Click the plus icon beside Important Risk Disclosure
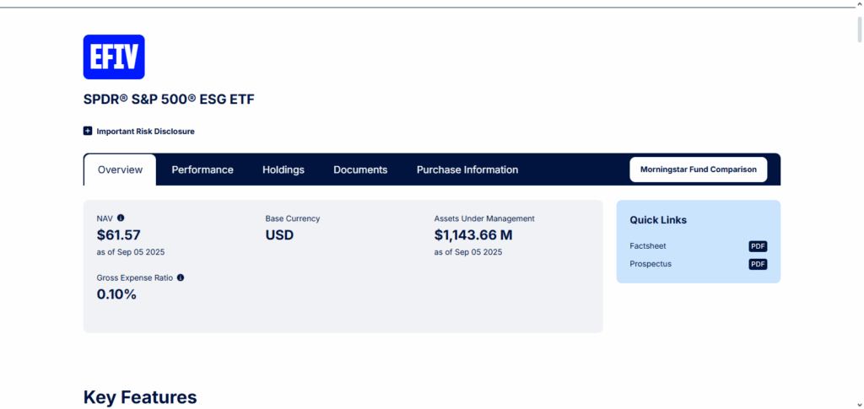This screenshot has height=409, width=864. pos(88,131)
